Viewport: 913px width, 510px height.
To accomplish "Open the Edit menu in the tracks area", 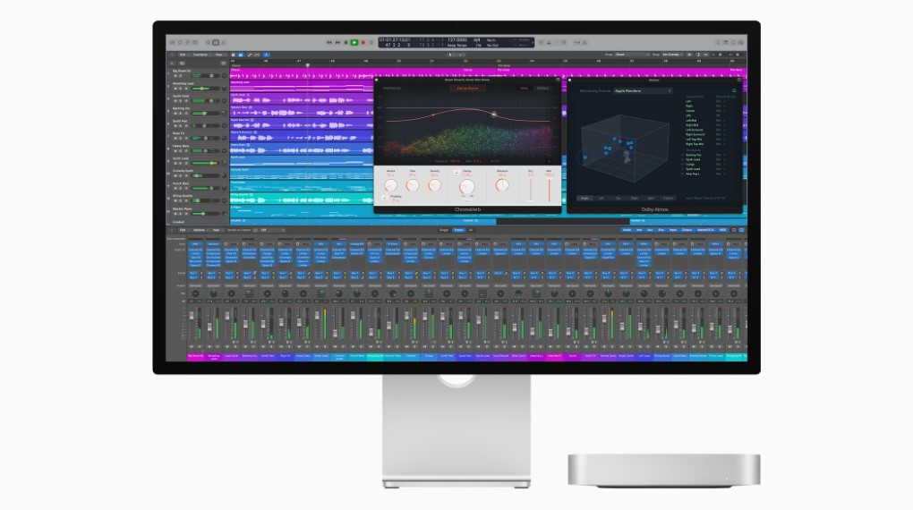I will coord(183,55).
